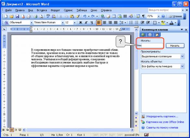Open the style dropdown showing Обычный

tap(32, 23)
